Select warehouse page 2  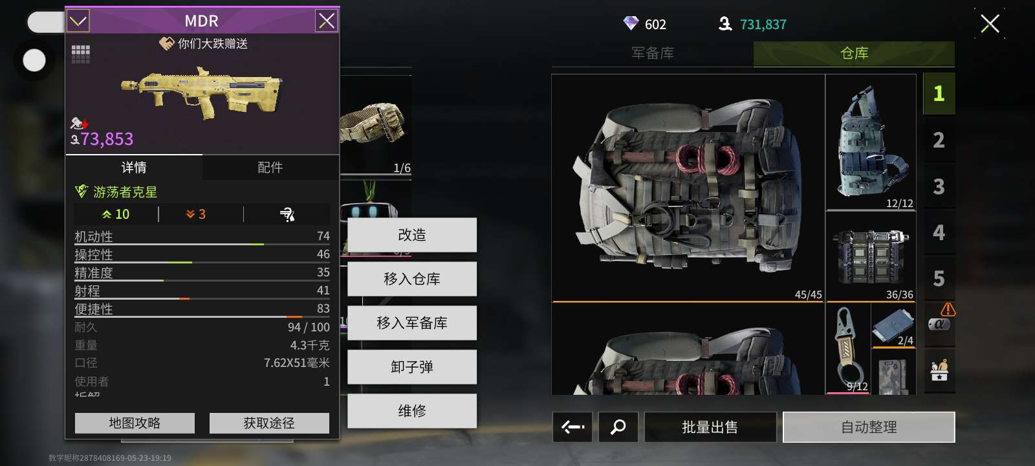tap(939, 140)
